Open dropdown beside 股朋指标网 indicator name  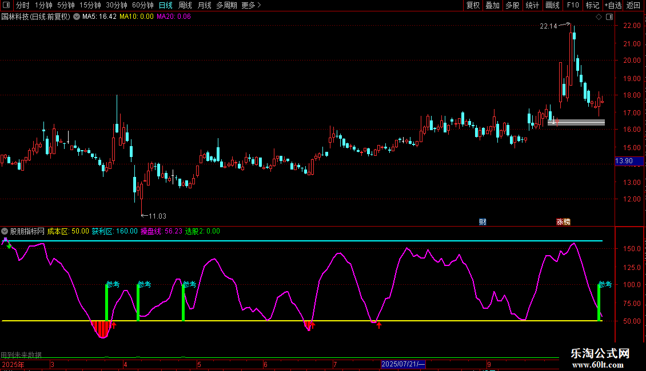[x=5, y=231]
